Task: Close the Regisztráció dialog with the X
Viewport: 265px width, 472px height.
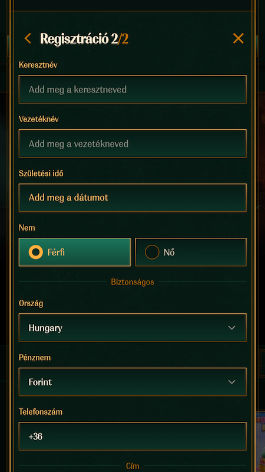Action: tap(238, 38)
